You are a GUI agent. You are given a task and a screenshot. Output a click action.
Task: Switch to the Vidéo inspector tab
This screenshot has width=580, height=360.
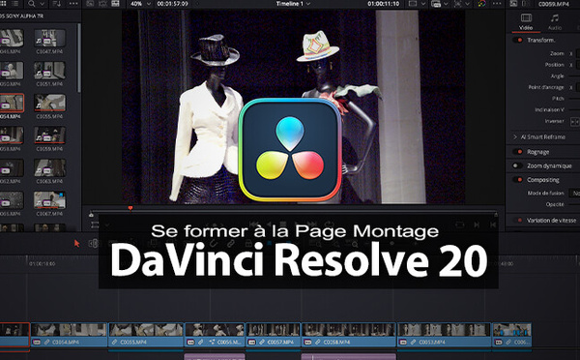point(526,22)
